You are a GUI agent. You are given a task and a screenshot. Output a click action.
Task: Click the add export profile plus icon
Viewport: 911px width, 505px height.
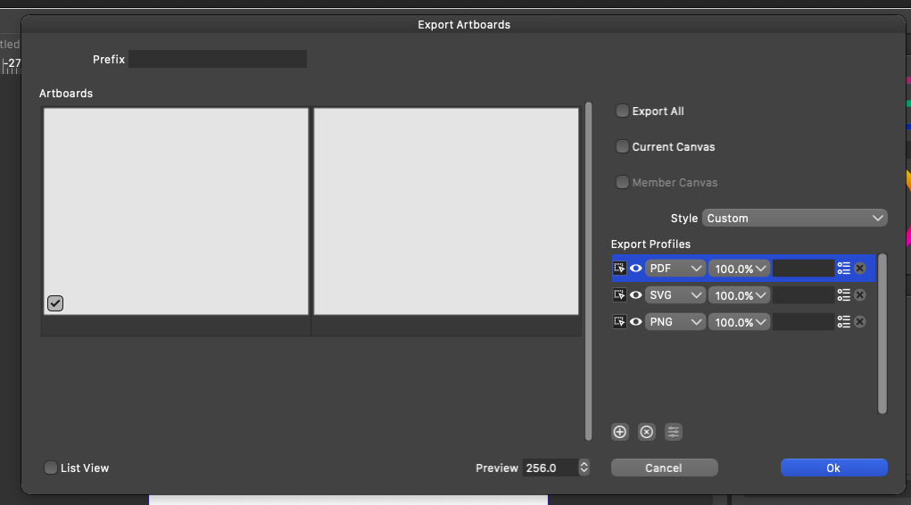point(620,432)
